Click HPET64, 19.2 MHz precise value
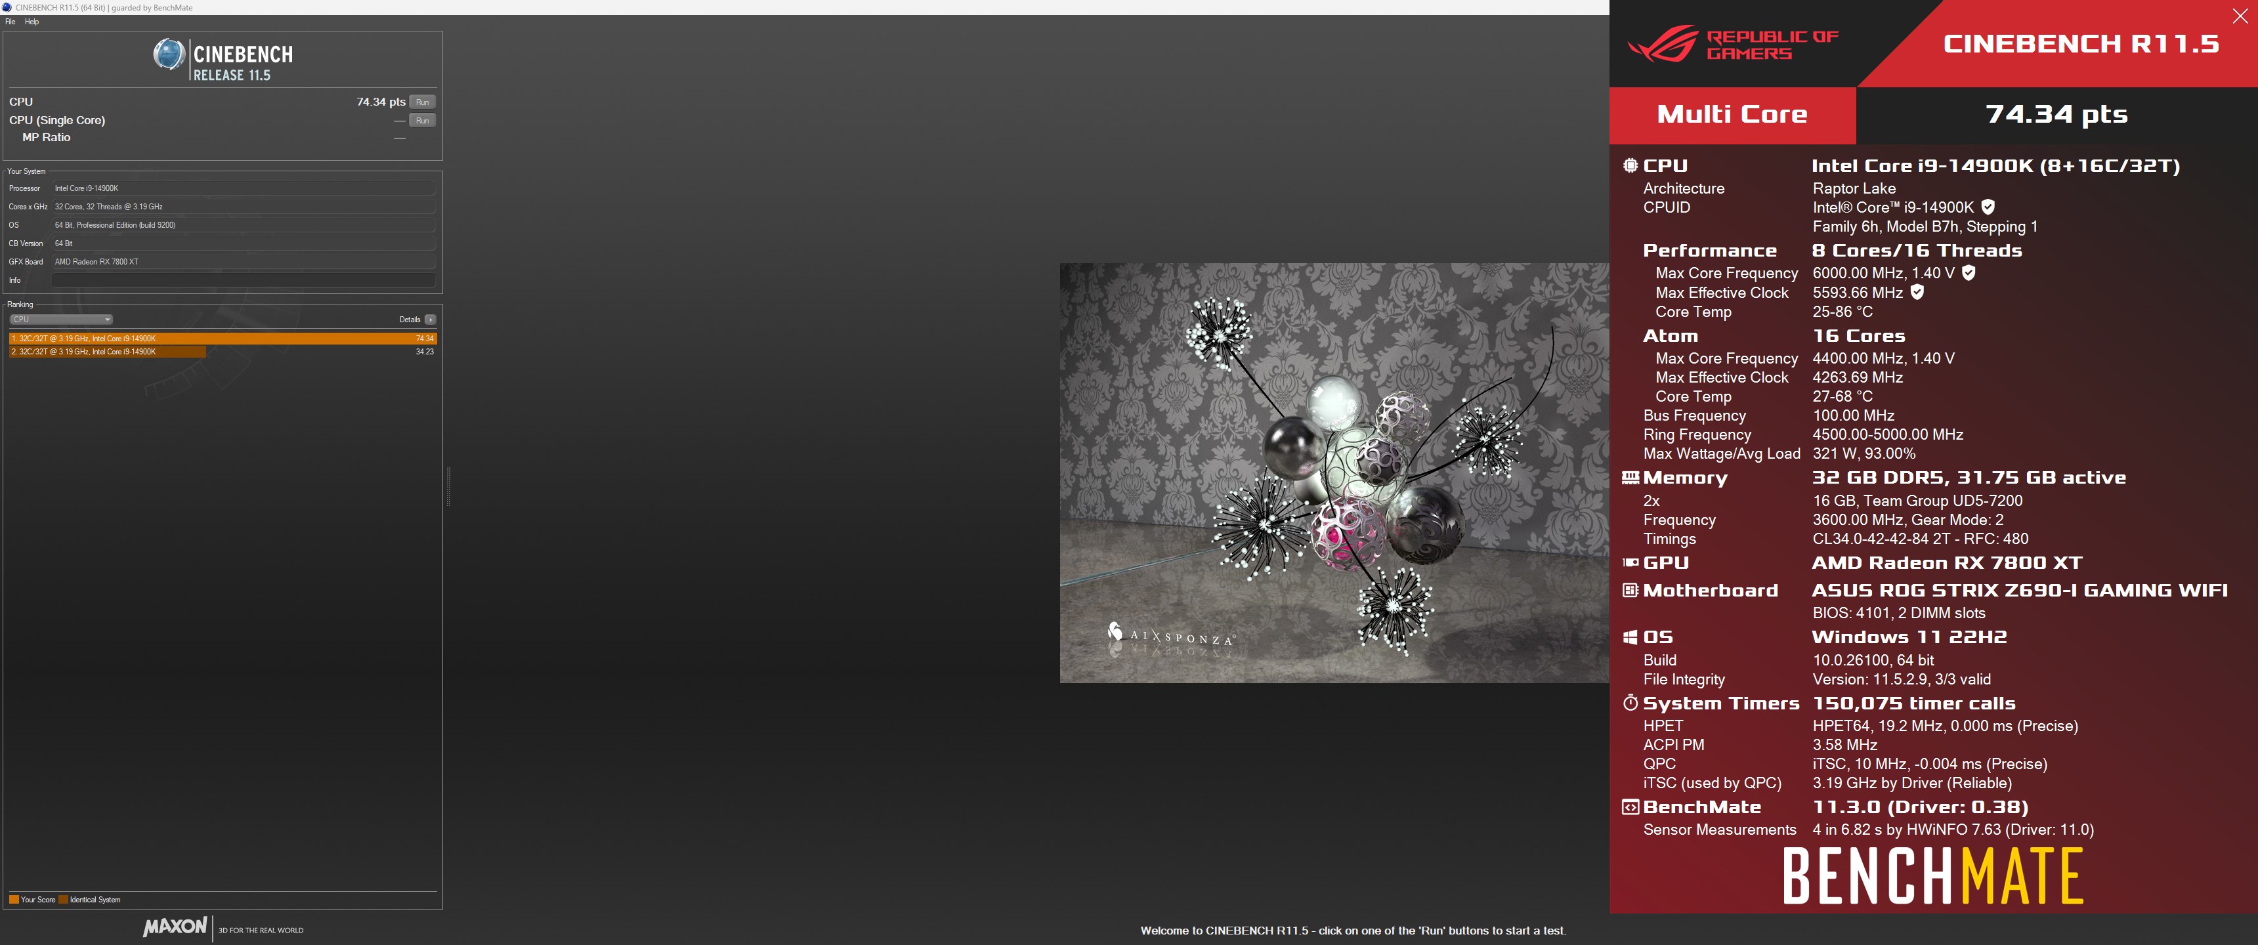This screenshot has width=2258, height=945. coord(1945,726)
